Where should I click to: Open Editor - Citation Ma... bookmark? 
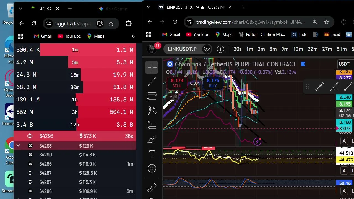(261, 35)
